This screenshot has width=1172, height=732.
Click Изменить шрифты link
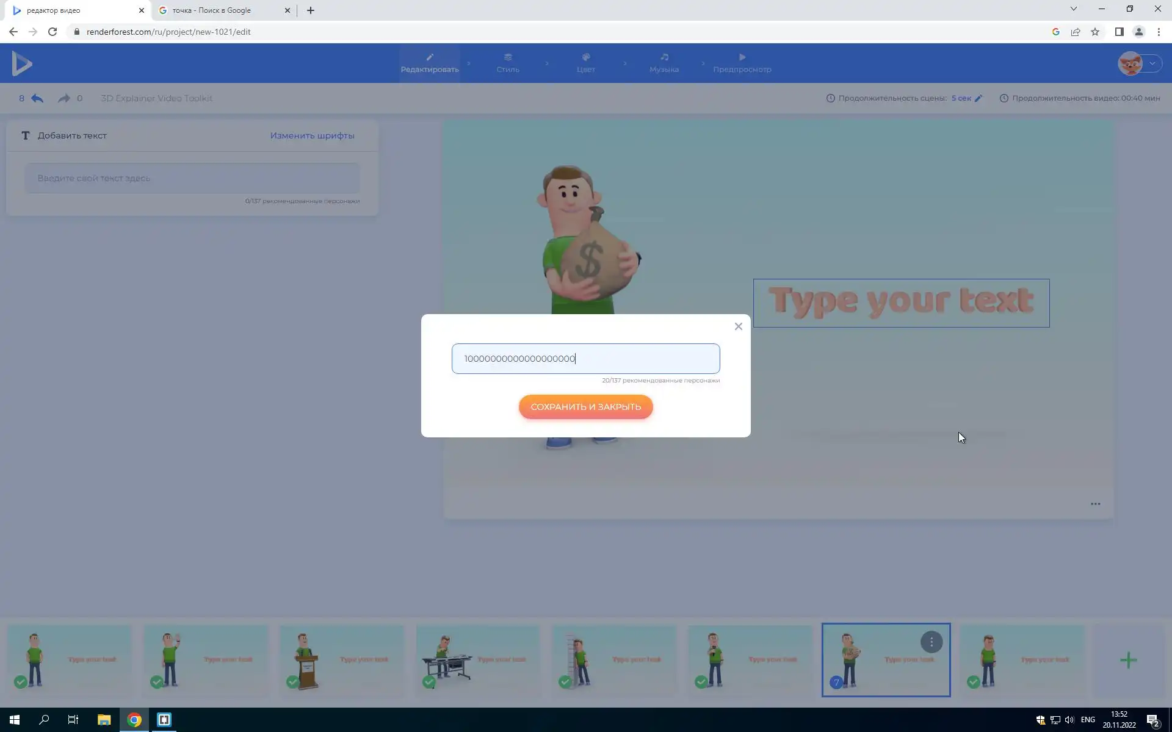pos(312,135)
